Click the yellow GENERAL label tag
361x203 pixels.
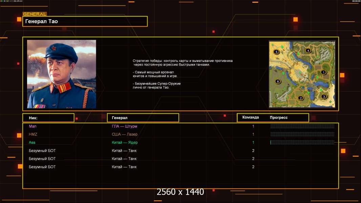click(x=35, y=14)
